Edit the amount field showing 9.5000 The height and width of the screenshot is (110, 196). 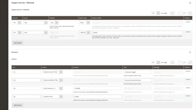click(97, 97)
